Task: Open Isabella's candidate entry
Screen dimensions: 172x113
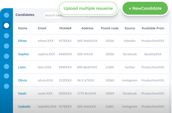Action: tap(24, 107)
